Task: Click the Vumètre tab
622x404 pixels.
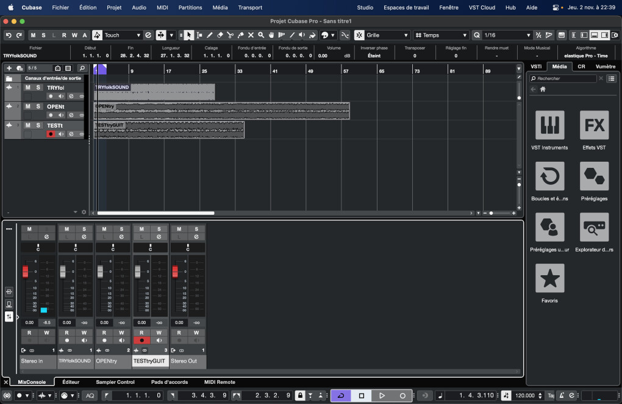Action: point(606,67)
